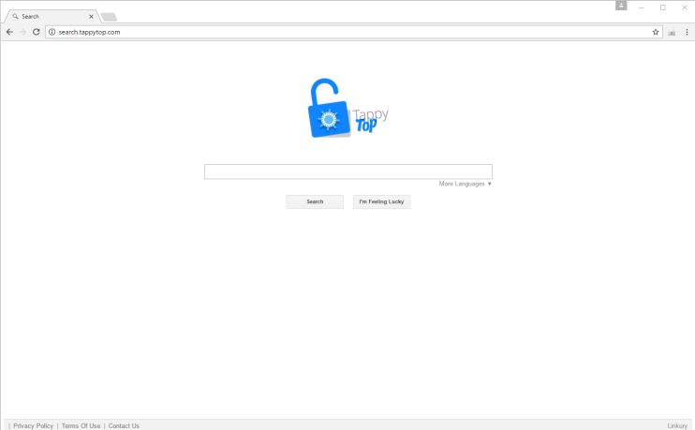The height and width of the screenshot is (430, 695).
Task: Go back using the back arrow
Action: (x=9, y=32)
